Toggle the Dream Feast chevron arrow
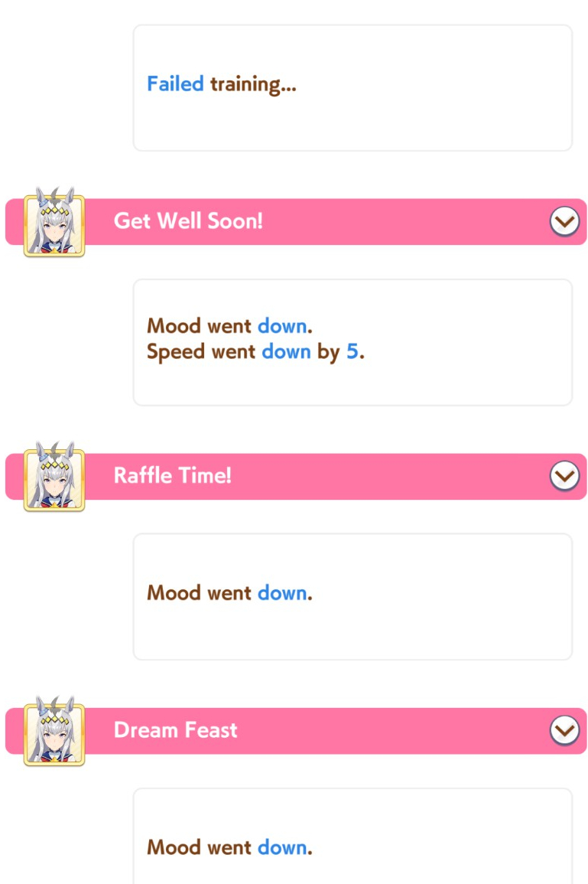The image size is (588, 884). (564, 731)
